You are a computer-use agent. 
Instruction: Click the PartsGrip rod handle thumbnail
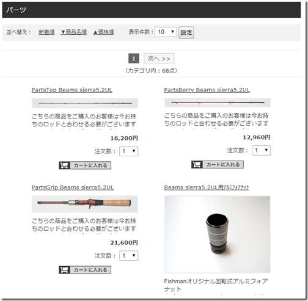85,204
